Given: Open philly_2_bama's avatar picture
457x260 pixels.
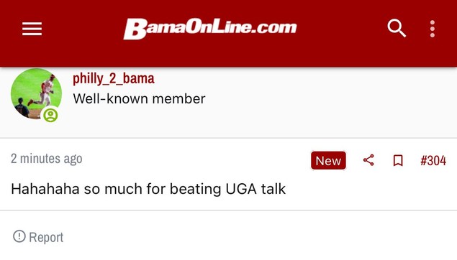Looking at the screenshot, I should [x=36, y=94].
